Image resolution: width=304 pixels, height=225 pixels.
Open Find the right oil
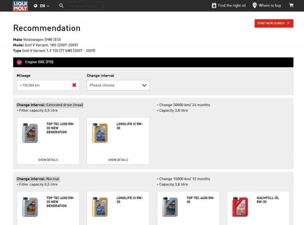(x=231, y=6)
